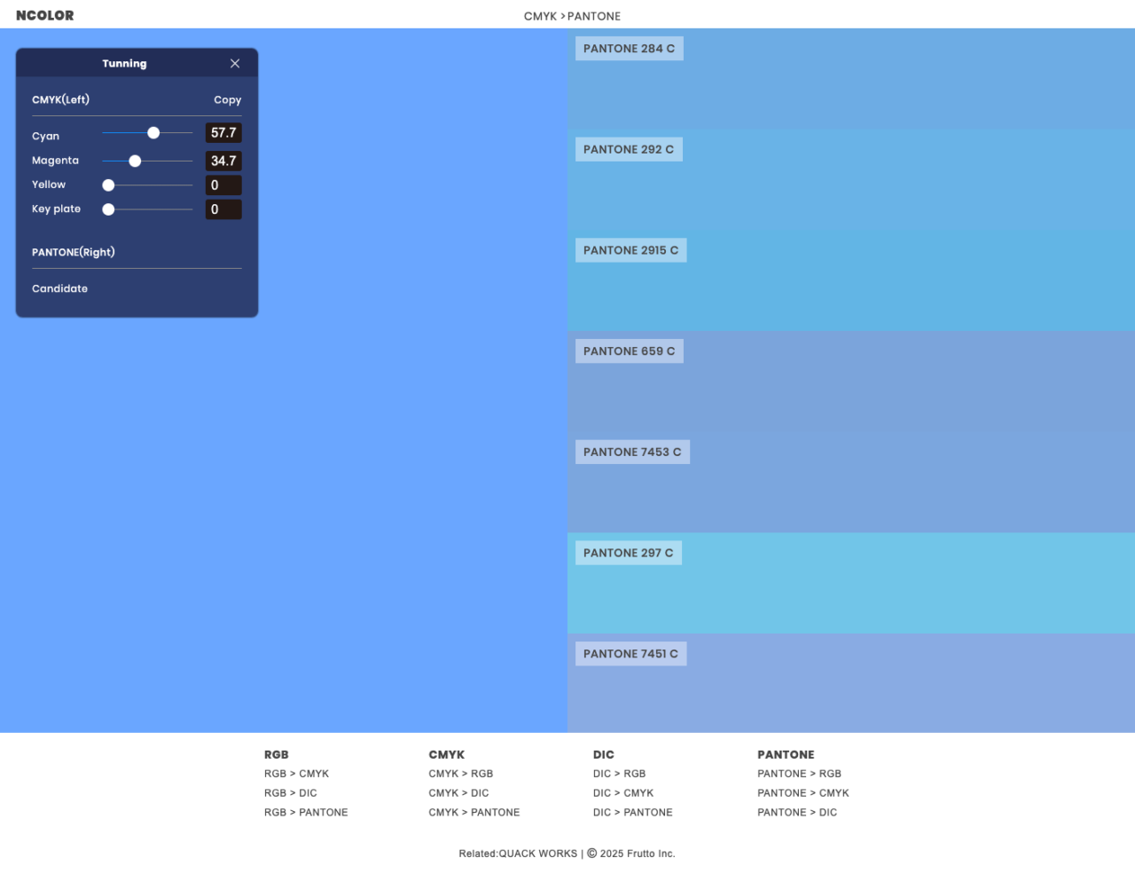Open the PANTONE > RGB converter link
1135x874 pixels.
coord(799,774)
